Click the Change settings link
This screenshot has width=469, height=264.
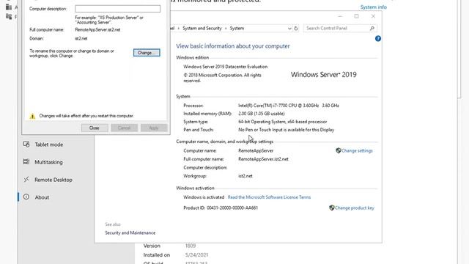(x=357, y=151)
